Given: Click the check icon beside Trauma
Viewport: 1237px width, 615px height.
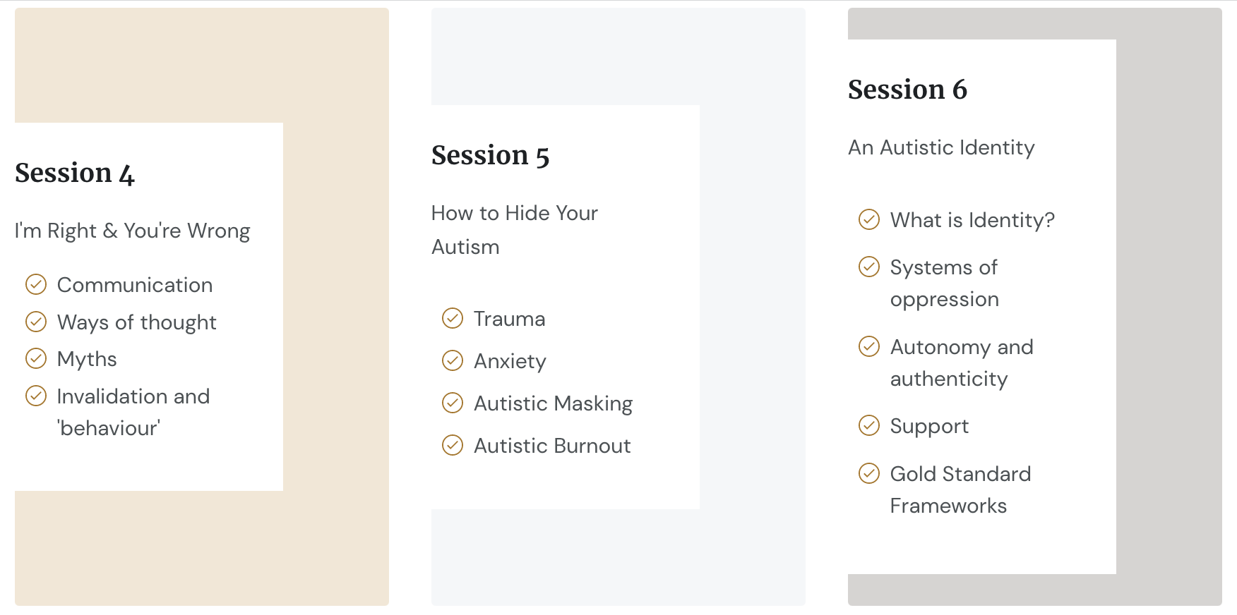Looking at the screenshot, I should coord(453,318).
